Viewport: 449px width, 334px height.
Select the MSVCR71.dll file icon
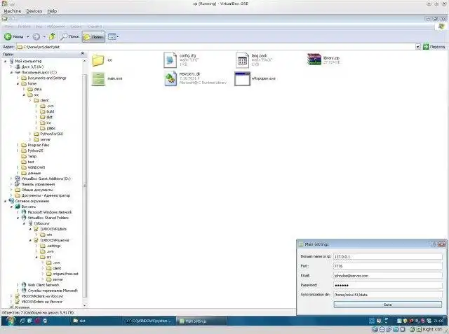click(170, 78)
